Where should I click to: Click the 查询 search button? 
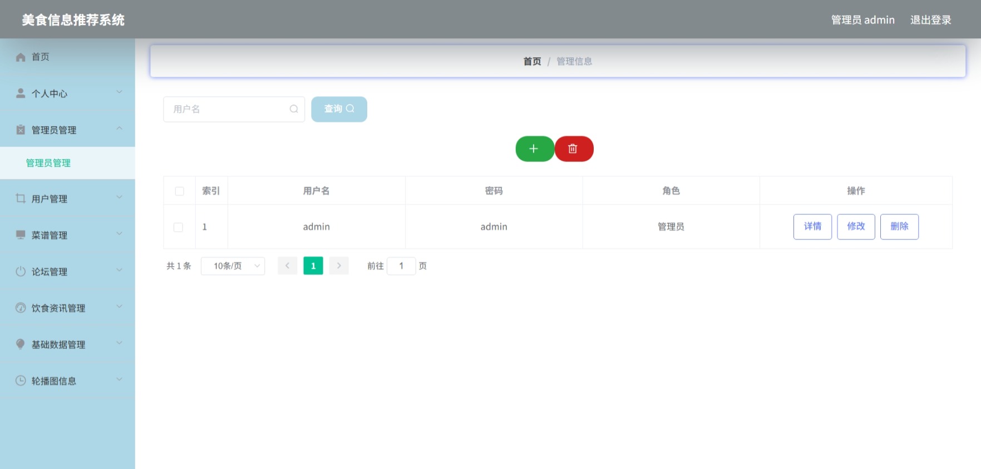pyautogui.click(x=339, y=109)
